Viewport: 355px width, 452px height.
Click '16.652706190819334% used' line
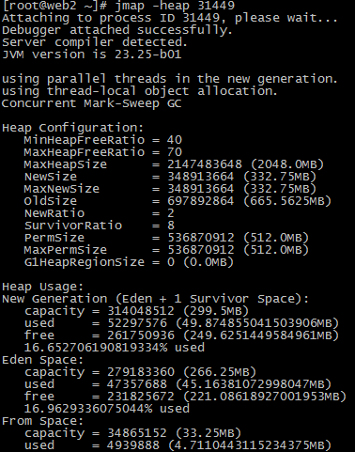(x=115, y=348)
